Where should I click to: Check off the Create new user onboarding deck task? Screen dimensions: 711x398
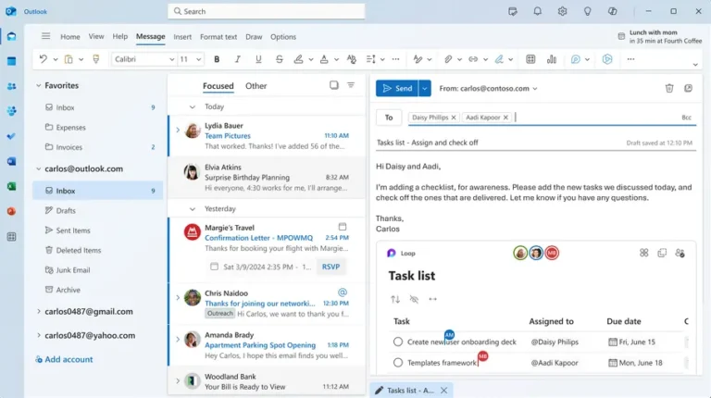click(x=398, y=342)
